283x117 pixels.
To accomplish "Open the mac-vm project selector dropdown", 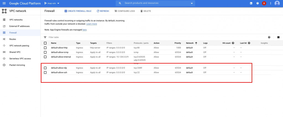I will coord(52,3).
